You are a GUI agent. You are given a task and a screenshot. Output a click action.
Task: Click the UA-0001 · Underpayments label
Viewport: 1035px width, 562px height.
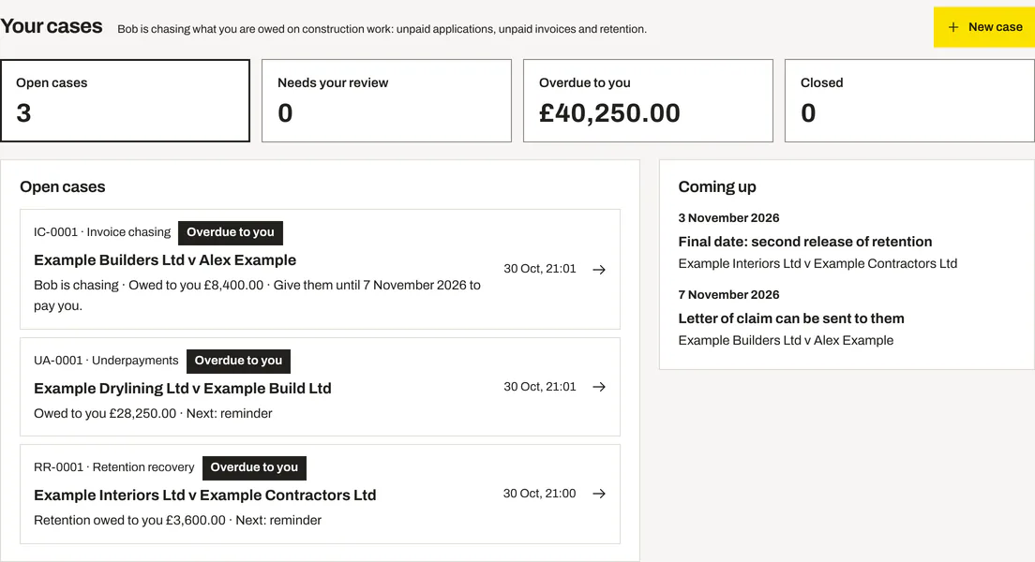[x=106, y=361]
